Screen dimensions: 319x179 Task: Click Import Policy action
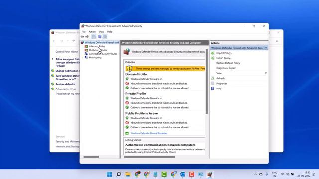[x=224, y=53]
